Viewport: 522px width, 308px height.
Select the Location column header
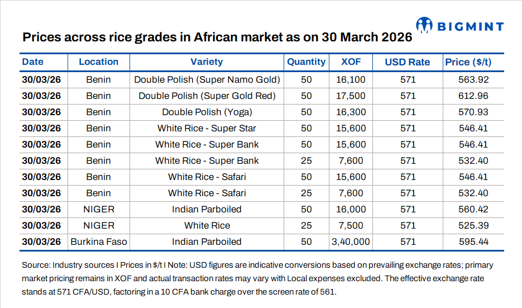coord(98,62)
